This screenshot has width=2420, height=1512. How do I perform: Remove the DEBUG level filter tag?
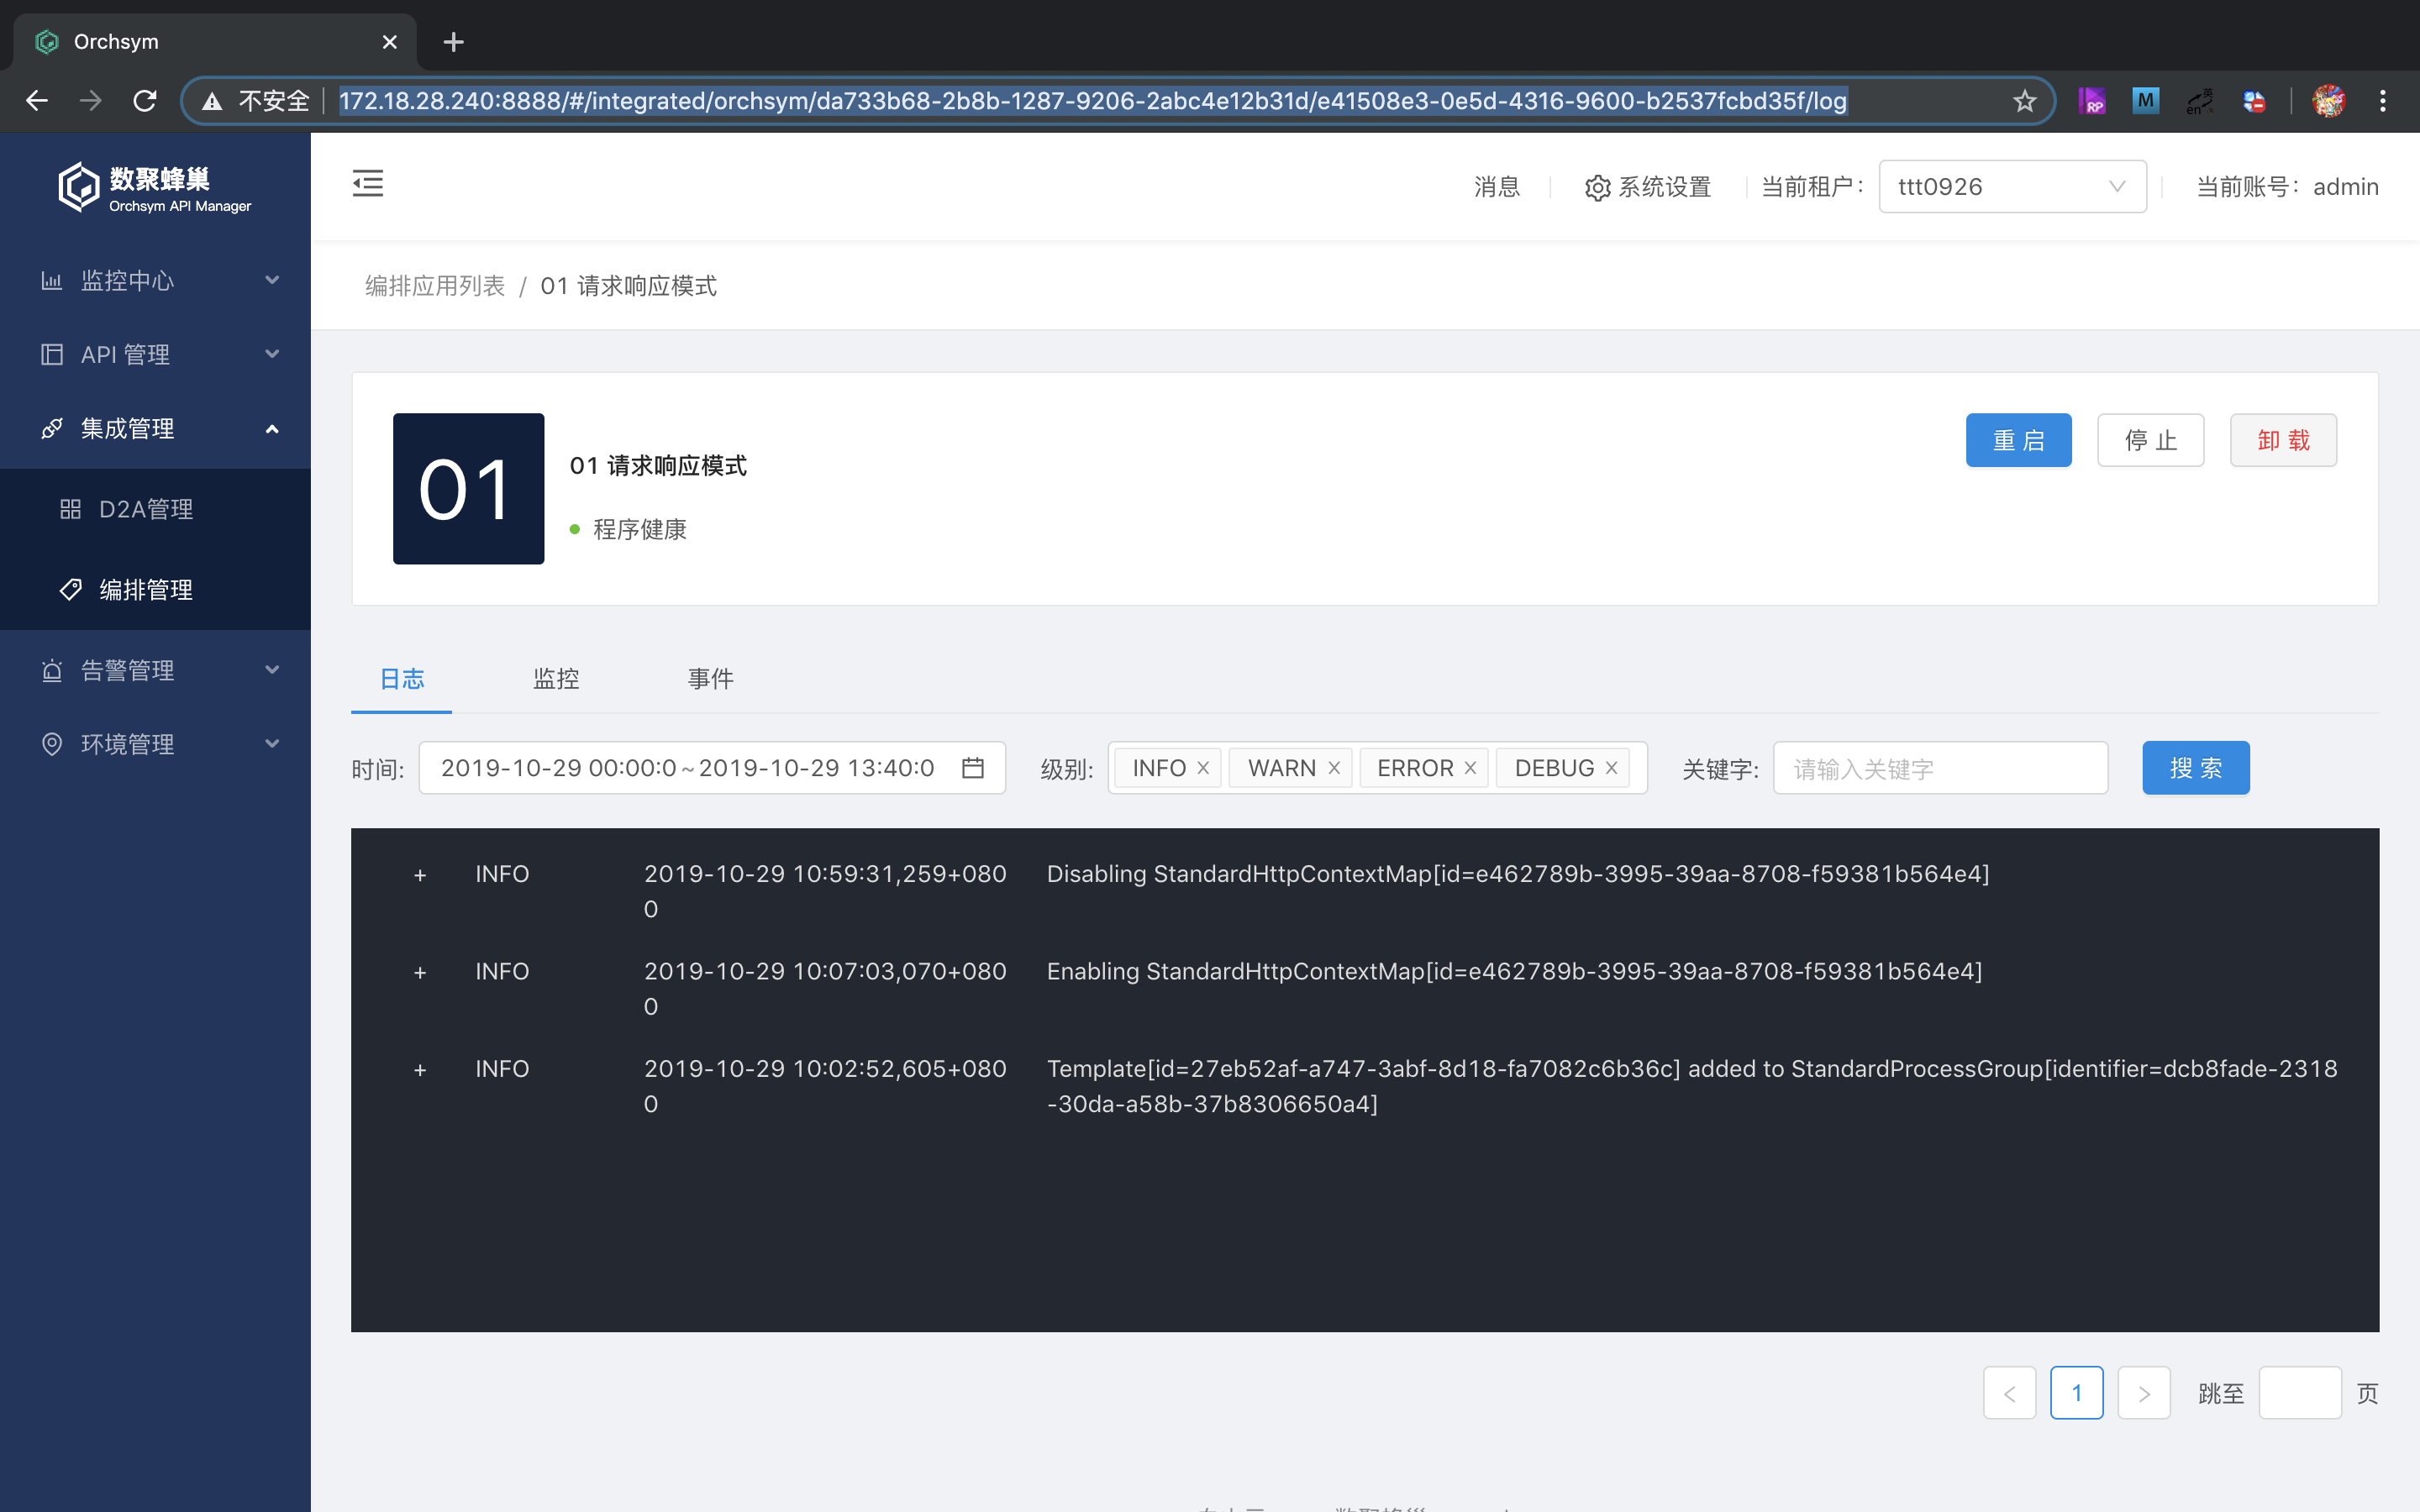coord(1611,768)
